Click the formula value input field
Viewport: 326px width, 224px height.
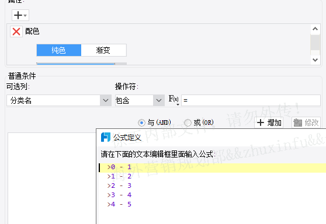(251, 100)
